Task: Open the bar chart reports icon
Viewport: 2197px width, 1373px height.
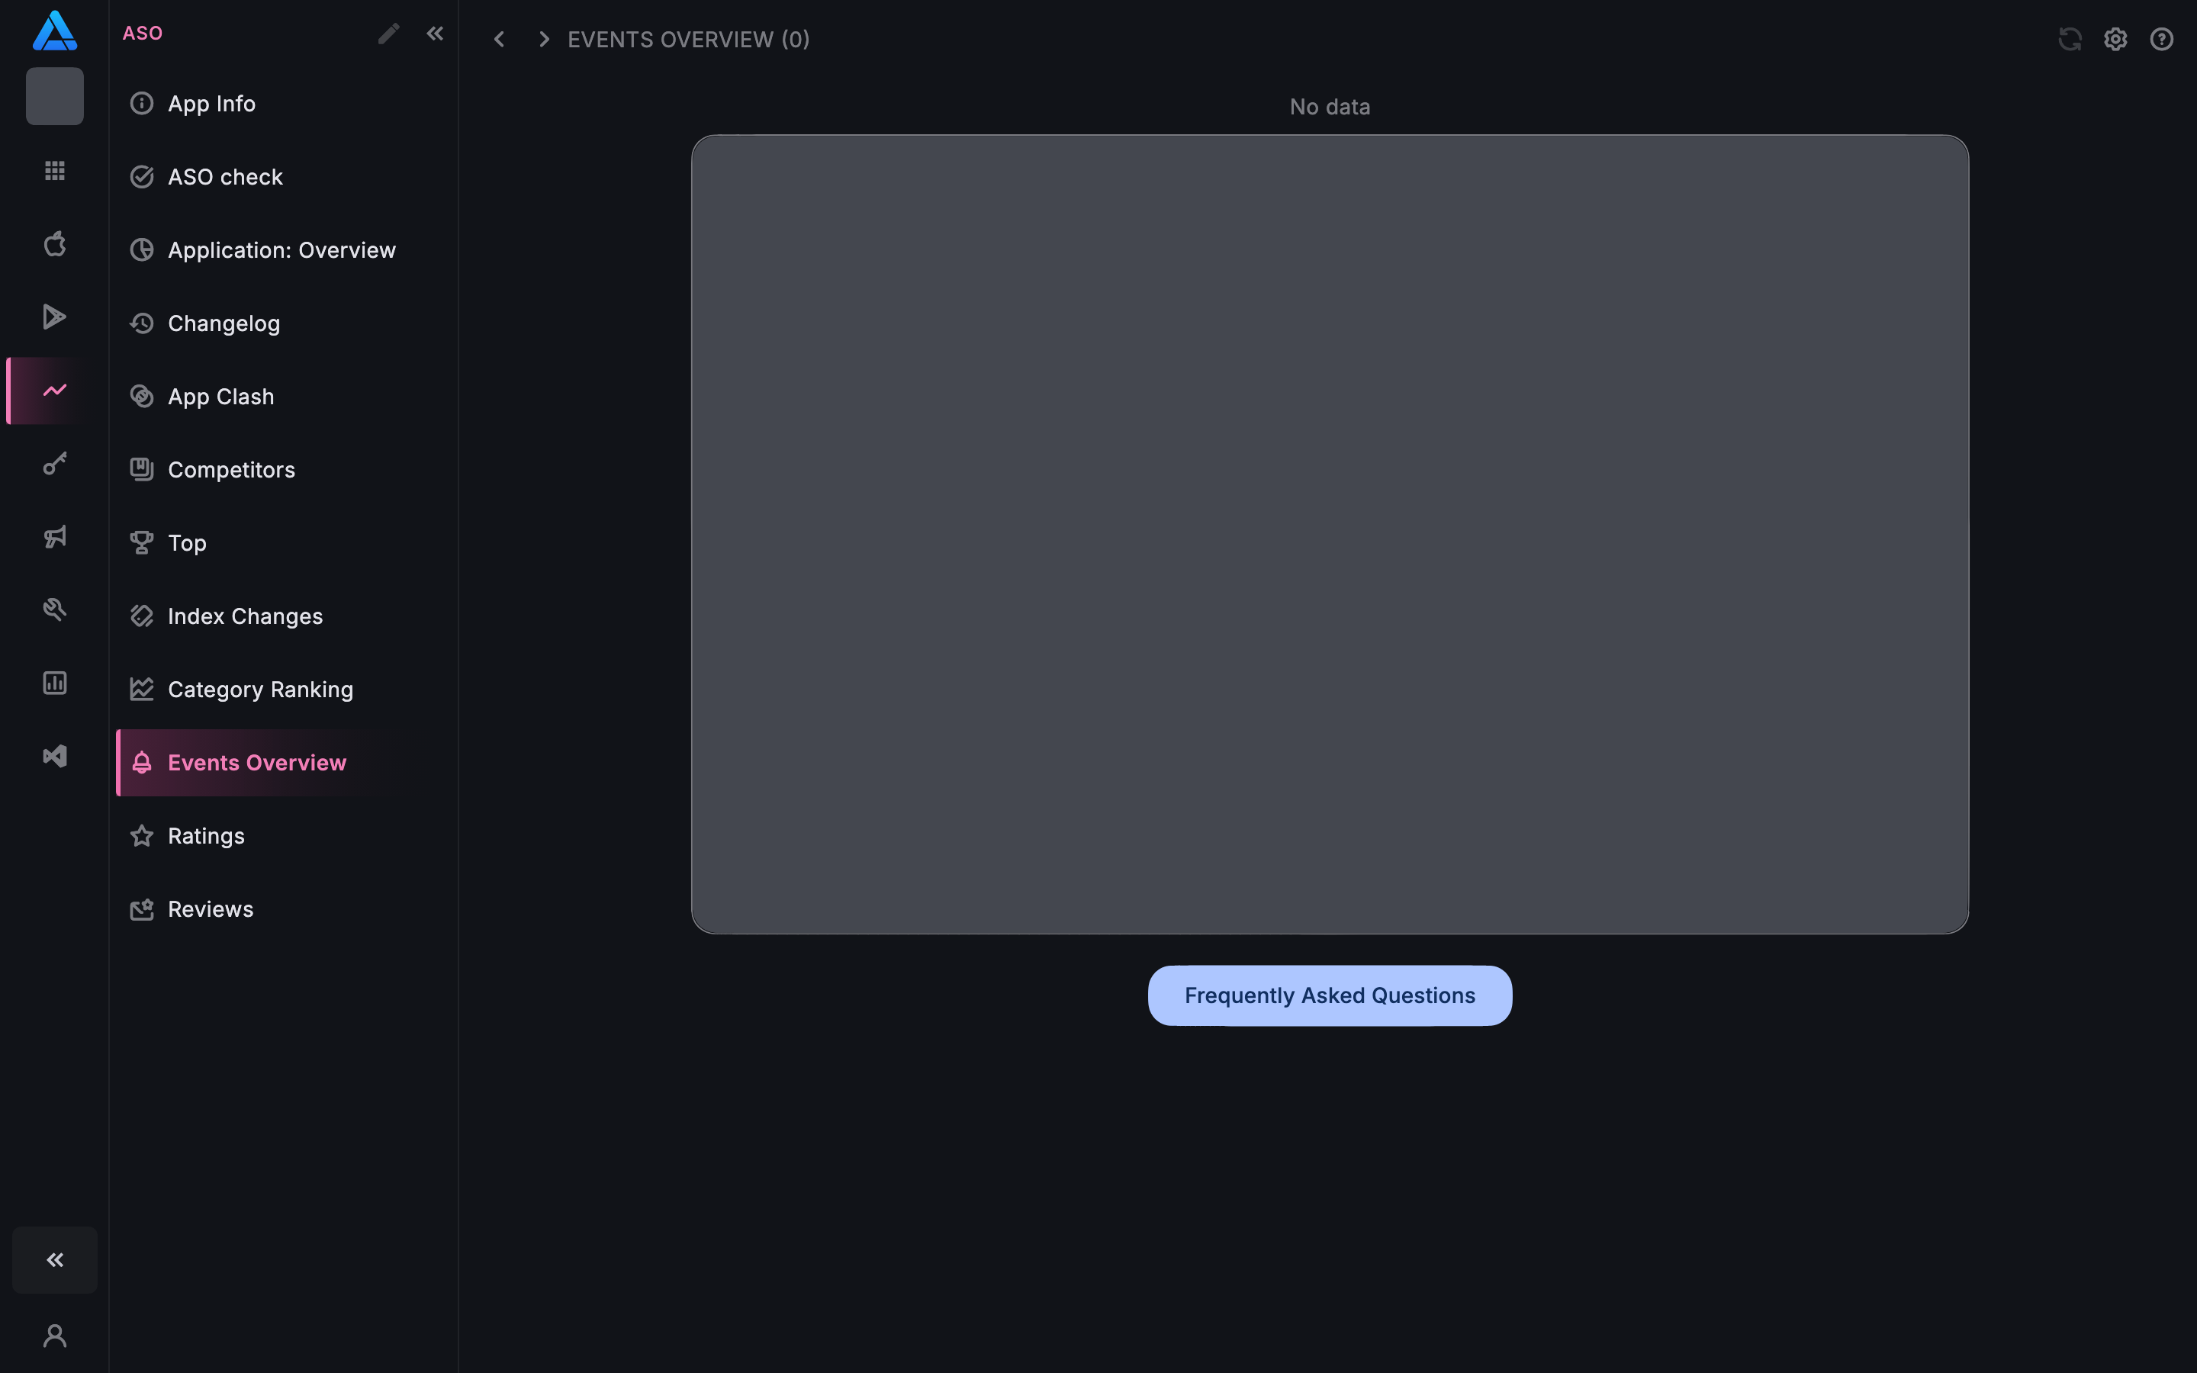Action: point(54,683)
